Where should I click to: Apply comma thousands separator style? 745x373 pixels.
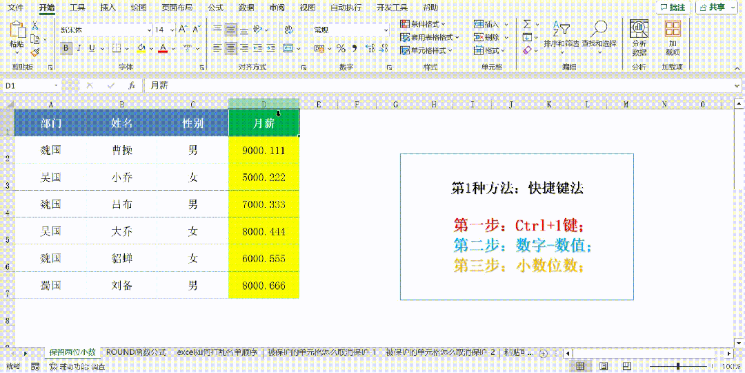(x=354, y=48)
